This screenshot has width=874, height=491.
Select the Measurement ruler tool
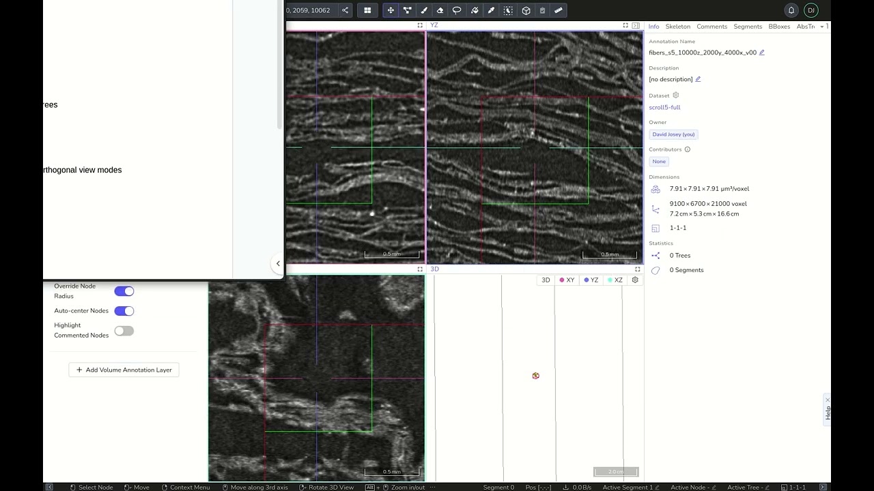coord(559,10)
